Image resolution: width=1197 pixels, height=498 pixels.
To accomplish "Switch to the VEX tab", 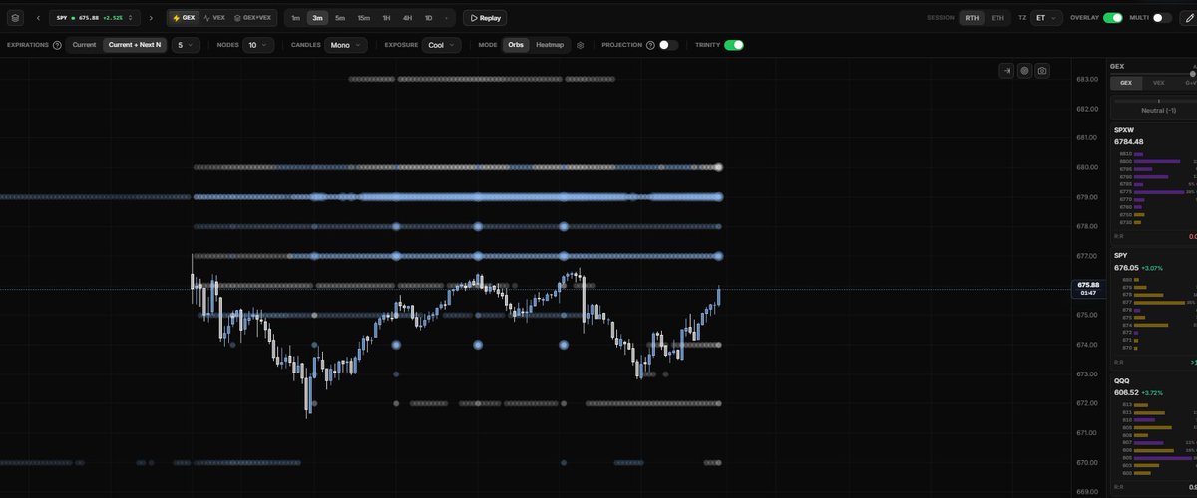I will (x=214, y=18).
